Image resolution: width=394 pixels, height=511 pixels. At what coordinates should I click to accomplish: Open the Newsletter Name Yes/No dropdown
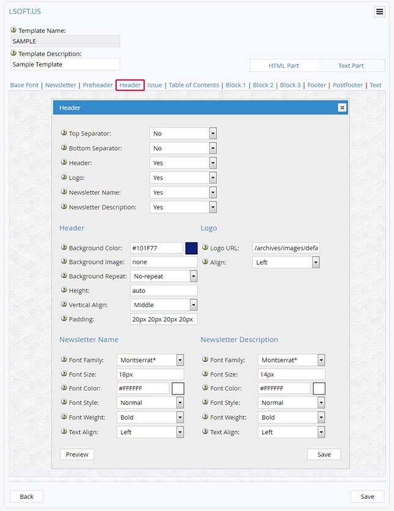[x=183, y=192]
